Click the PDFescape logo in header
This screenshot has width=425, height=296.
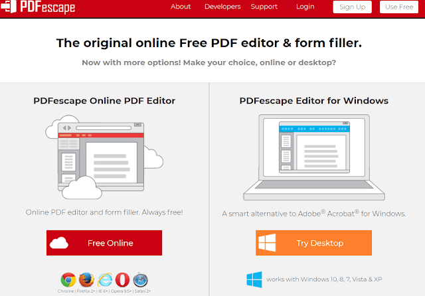point(38,7)
